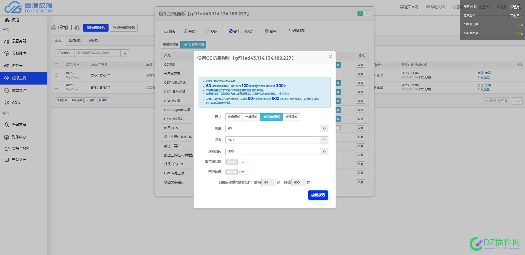Tick the select-all checkbox in table header
The height and width of the screenshot is (255, 525).
click(x=57, y=65)
